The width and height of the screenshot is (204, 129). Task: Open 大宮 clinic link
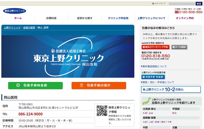[x=145, y=122]
